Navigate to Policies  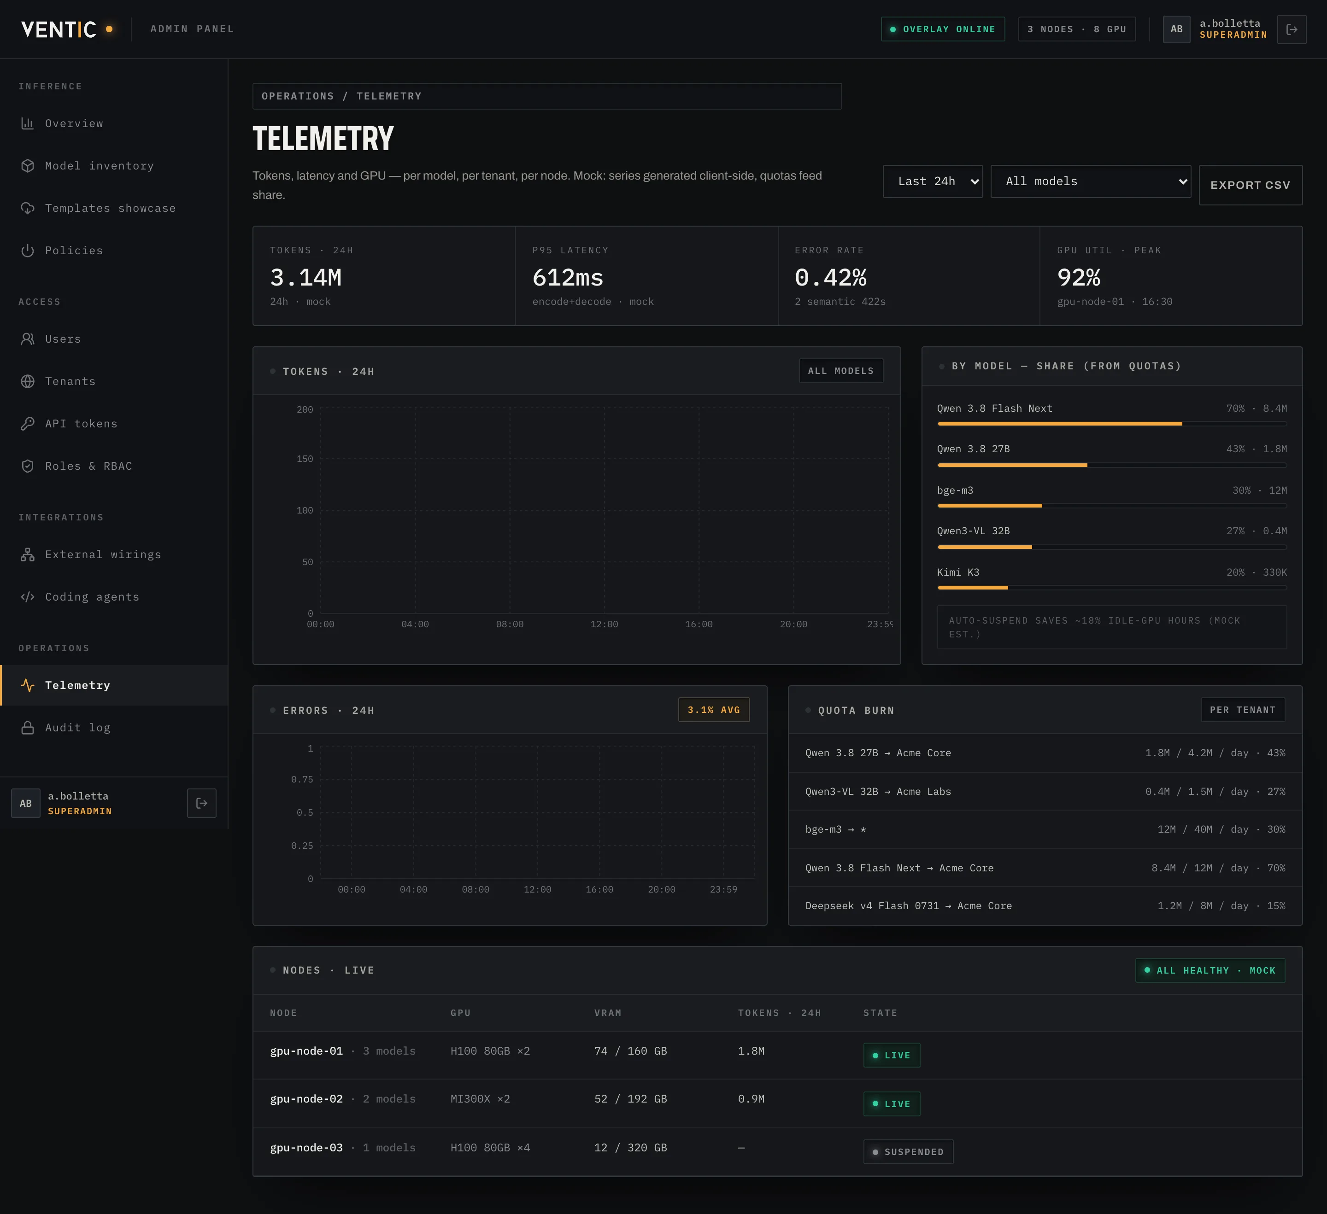click(114, 251)
